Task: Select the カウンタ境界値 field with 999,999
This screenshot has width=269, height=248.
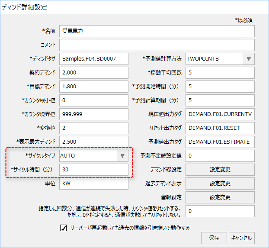Action: coord(94,114)
